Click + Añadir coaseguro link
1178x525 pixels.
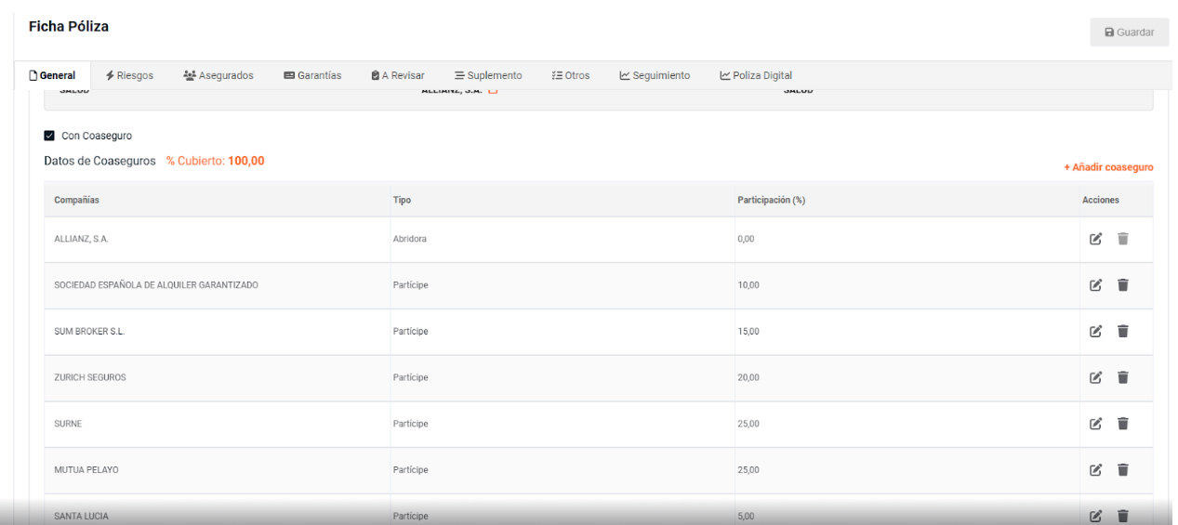coord(1108,167)
